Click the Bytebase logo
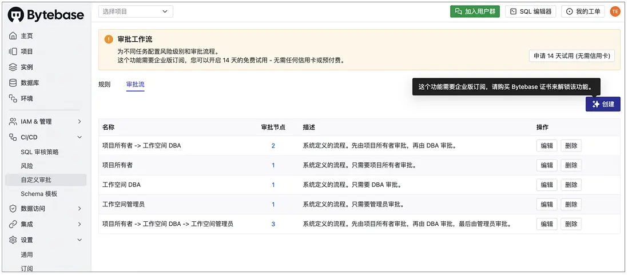 pos(46,15)
